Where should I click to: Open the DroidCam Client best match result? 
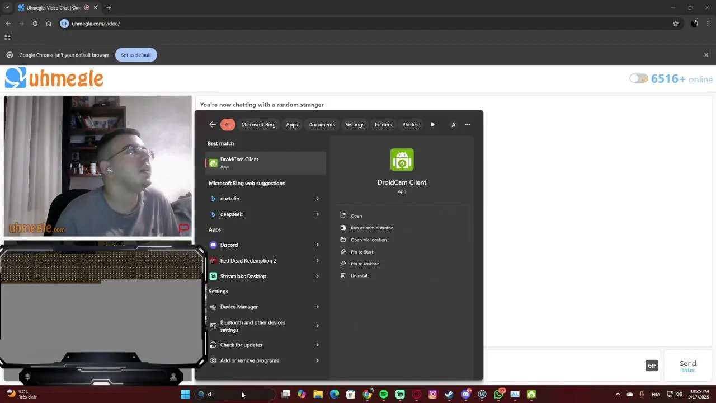[x=266, y=163]
